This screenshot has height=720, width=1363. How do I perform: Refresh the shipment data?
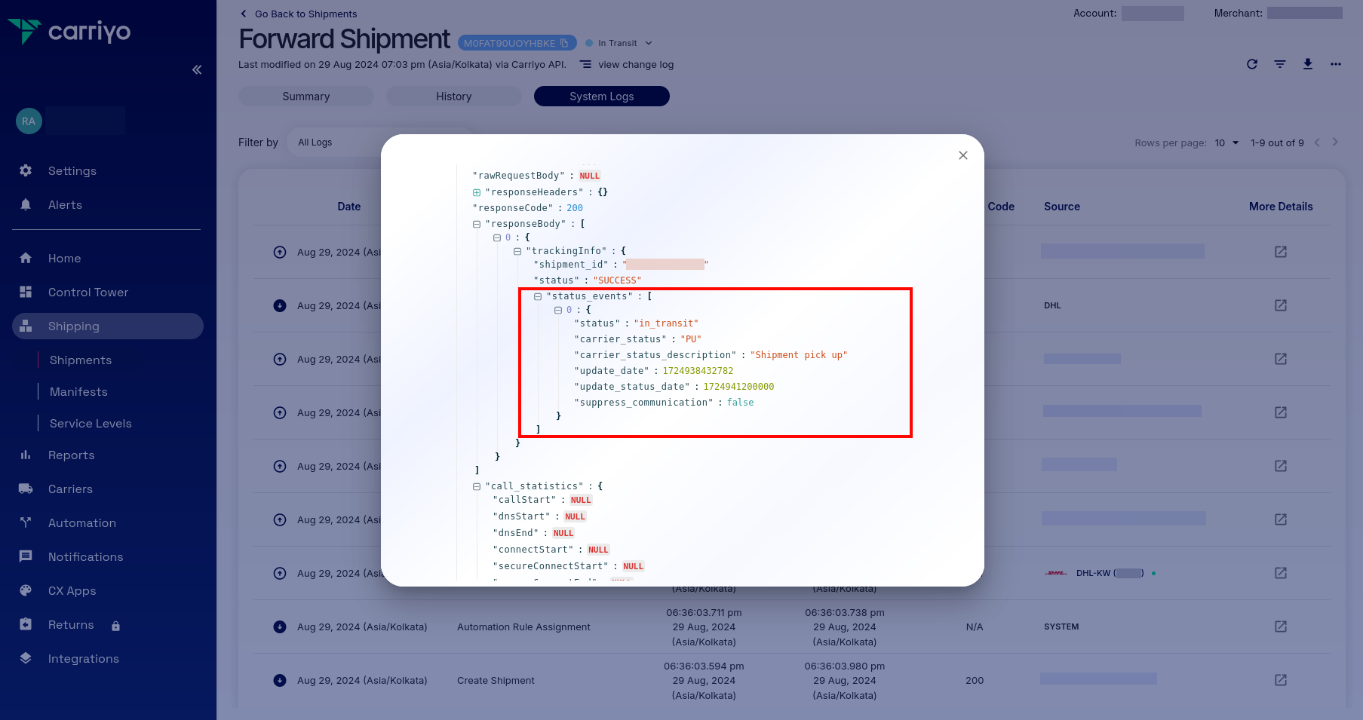tap(1252, 64)
